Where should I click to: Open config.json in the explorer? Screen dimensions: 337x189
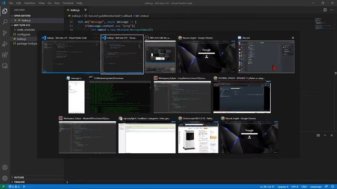click(24, 34)
